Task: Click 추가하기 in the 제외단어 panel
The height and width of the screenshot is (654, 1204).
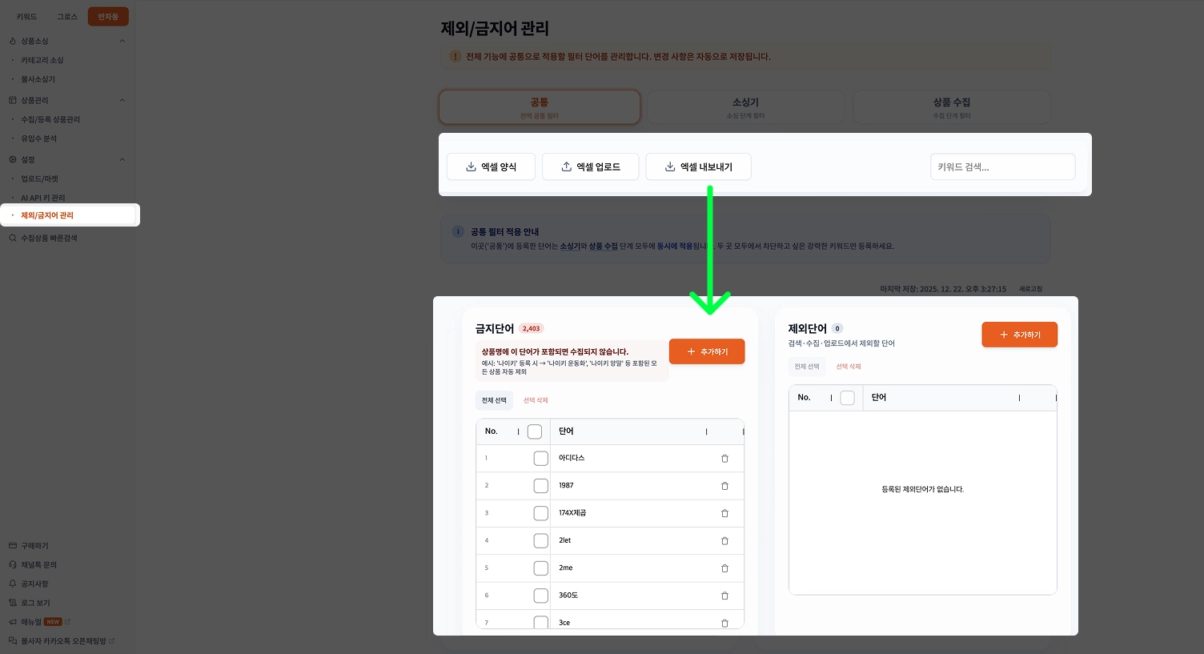Action: pyautogui.click(x=1020, y=335)
